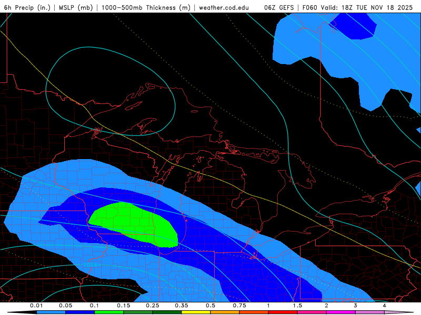Click the 0.75 legend tick value
421x315 pixels.
(x=239, y=306)
